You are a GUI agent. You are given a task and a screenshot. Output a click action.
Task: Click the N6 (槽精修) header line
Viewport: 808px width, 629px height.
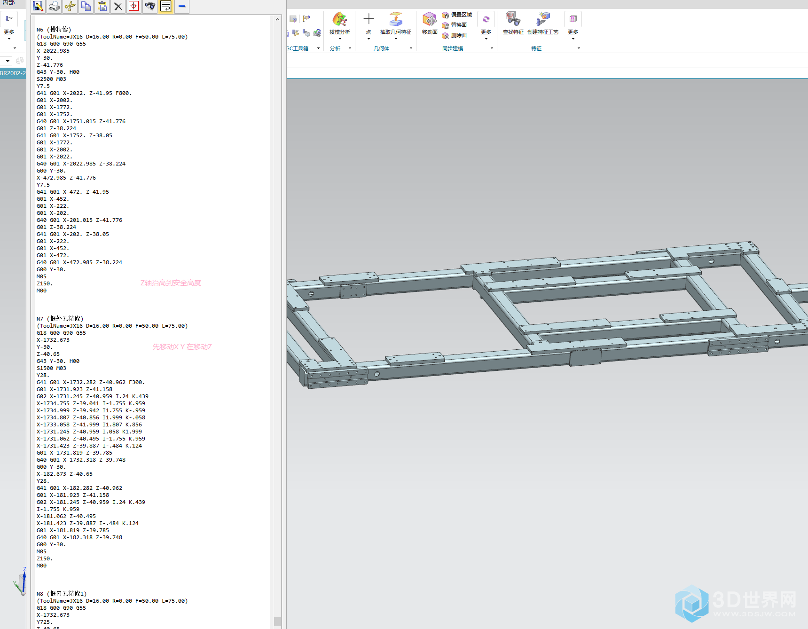[54, 30]
